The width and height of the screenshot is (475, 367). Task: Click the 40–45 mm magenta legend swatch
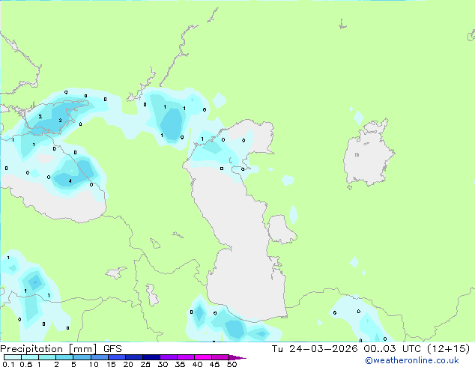(203, 357)
